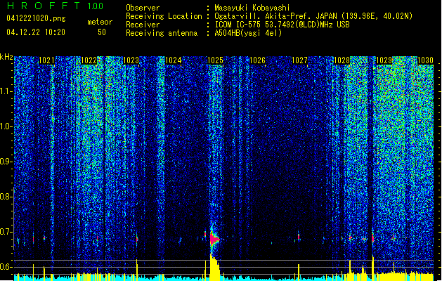Click the Receiving antenna label
442x281 pixels.
point(162,33)
